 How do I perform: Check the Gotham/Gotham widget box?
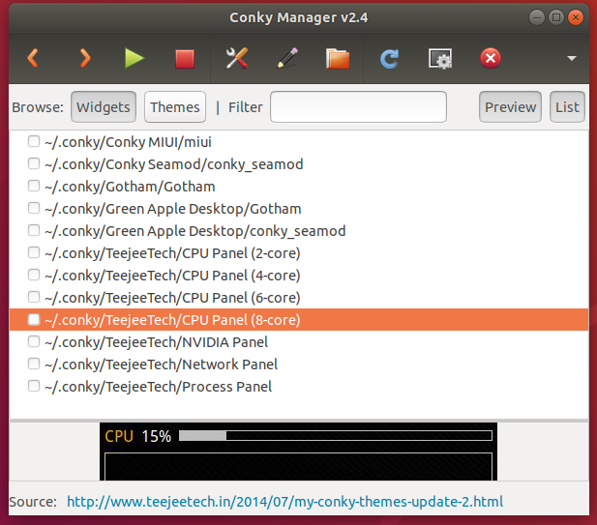[34, 186]
